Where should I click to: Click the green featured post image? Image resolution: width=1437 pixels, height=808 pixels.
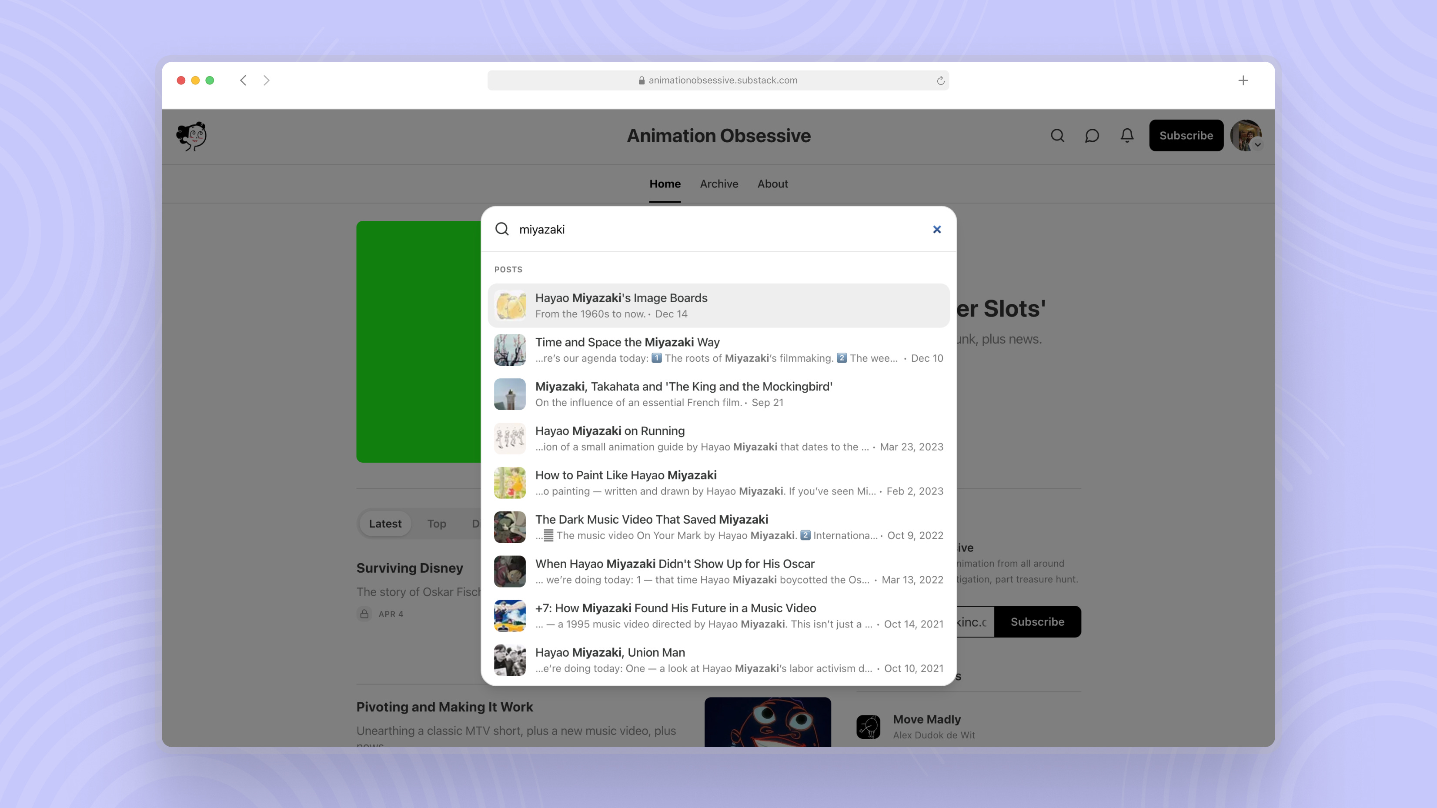[x=418, y=341]
